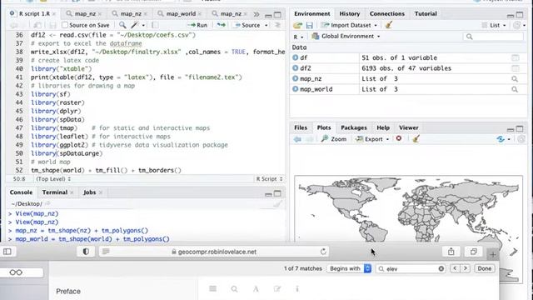Image resolution: width=533 pixels, height=300 pixels.
Task: Open the Global Environment dropdown
Action: click(346, 36)
